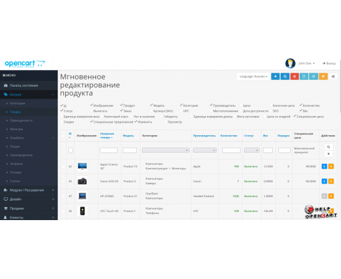Open the Производитель filter dropdown
341x279 pixels.
(205, 150)
